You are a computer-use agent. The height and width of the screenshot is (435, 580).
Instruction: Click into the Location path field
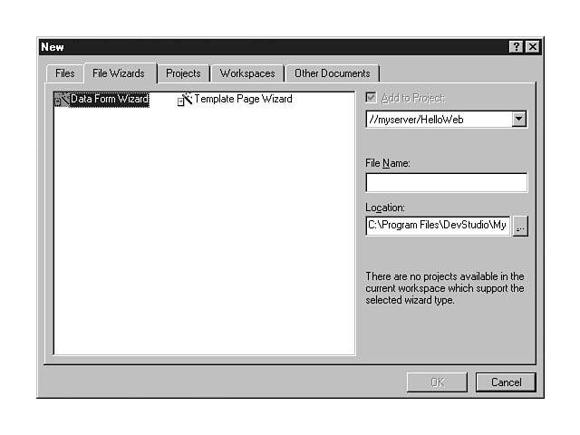[438, 227]
